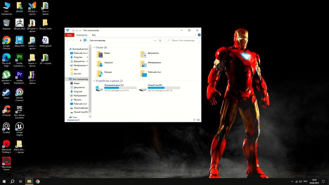Click the РУС language indicator in tray
Screen dimensions: 329x185
pos(305,181)
